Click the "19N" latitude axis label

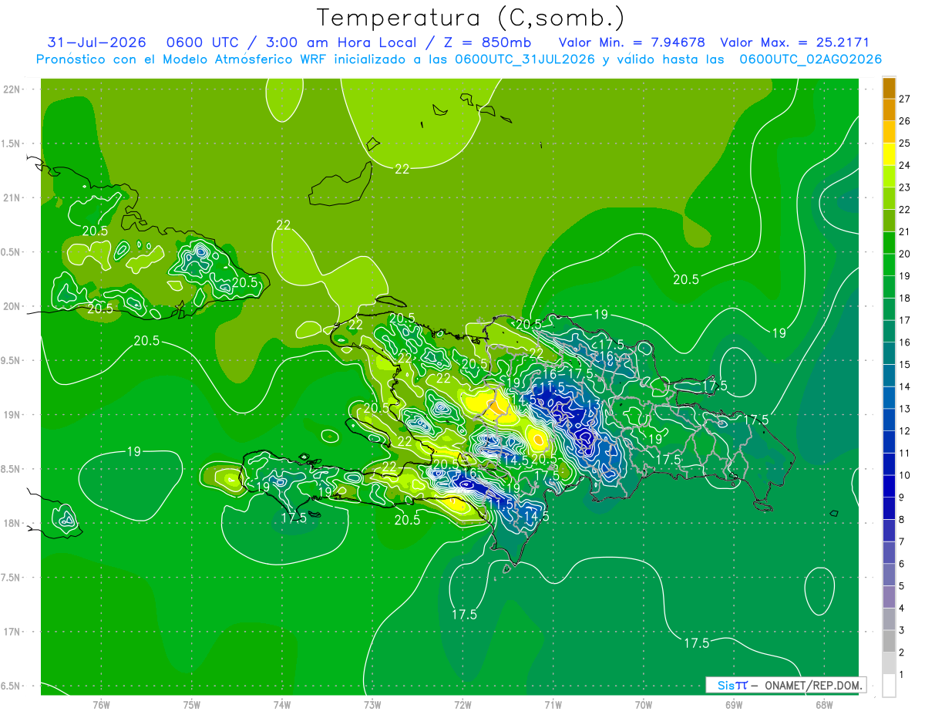click(12, 415)
